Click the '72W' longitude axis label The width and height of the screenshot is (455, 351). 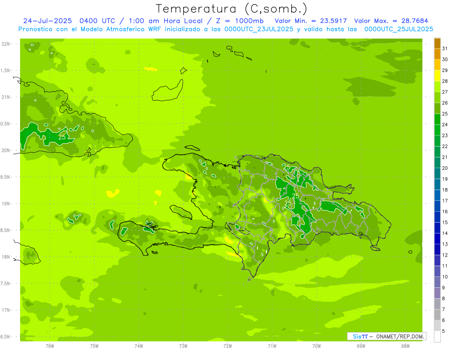click(x=227, y=346)
